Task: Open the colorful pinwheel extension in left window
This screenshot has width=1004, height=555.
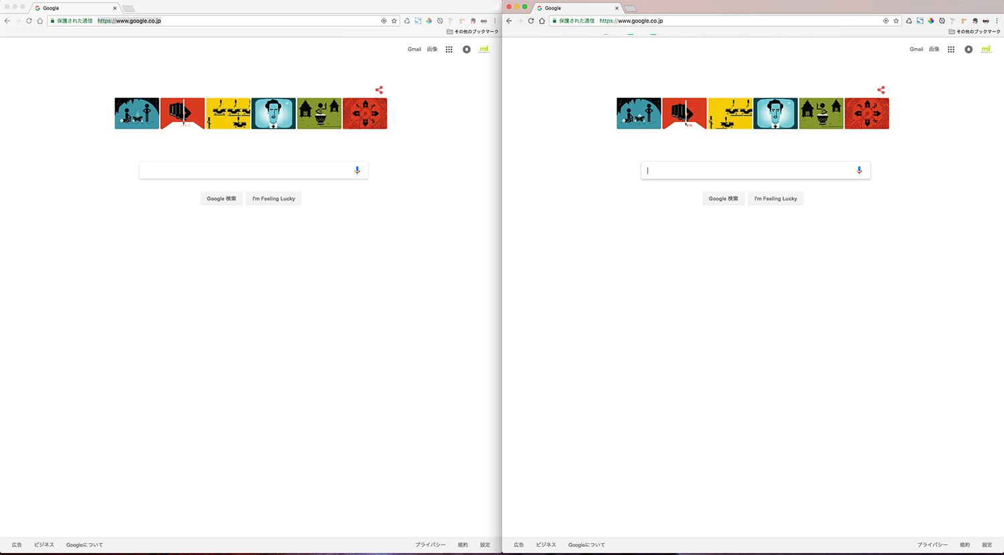Action: coord(429,21)
